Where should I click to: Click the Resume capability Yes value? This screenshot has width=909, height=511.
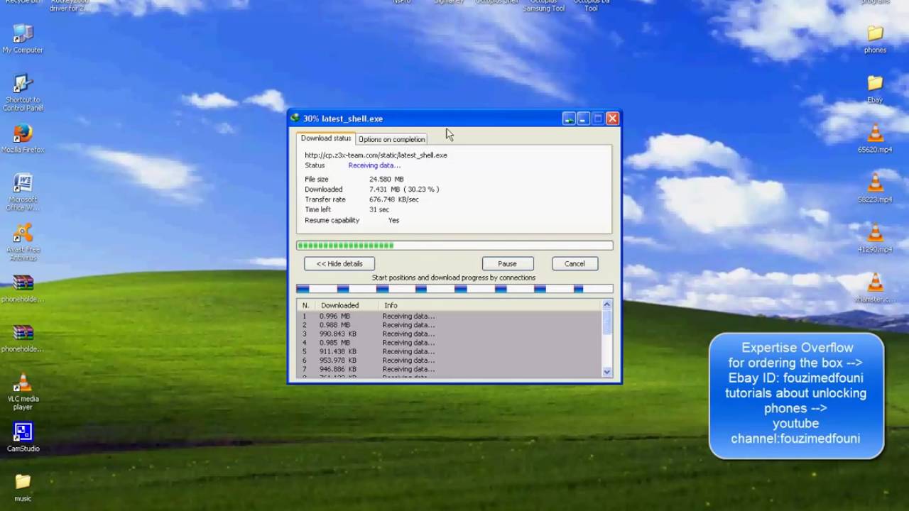point(393,220)
